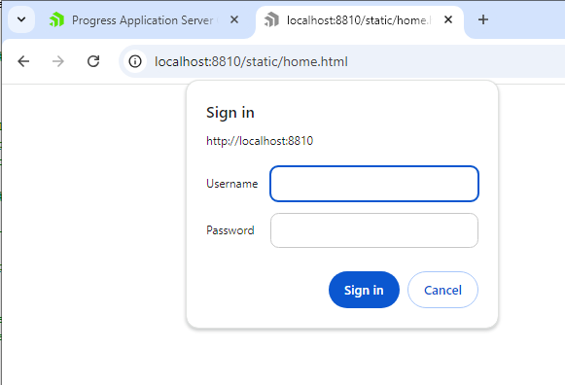Click the http://localhost:8810 text in dialog
This screenshot has width=565, height=385.
pos(260,141)
